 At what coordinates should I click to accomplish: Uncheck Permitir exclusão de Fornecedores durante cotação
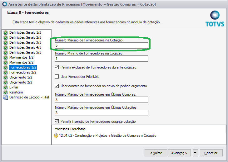57,67
